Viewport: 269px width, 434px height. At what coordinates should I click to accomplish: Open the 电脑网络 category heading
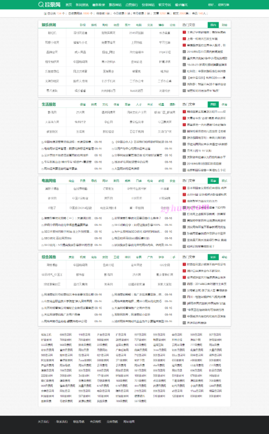(x=49, y=181)
